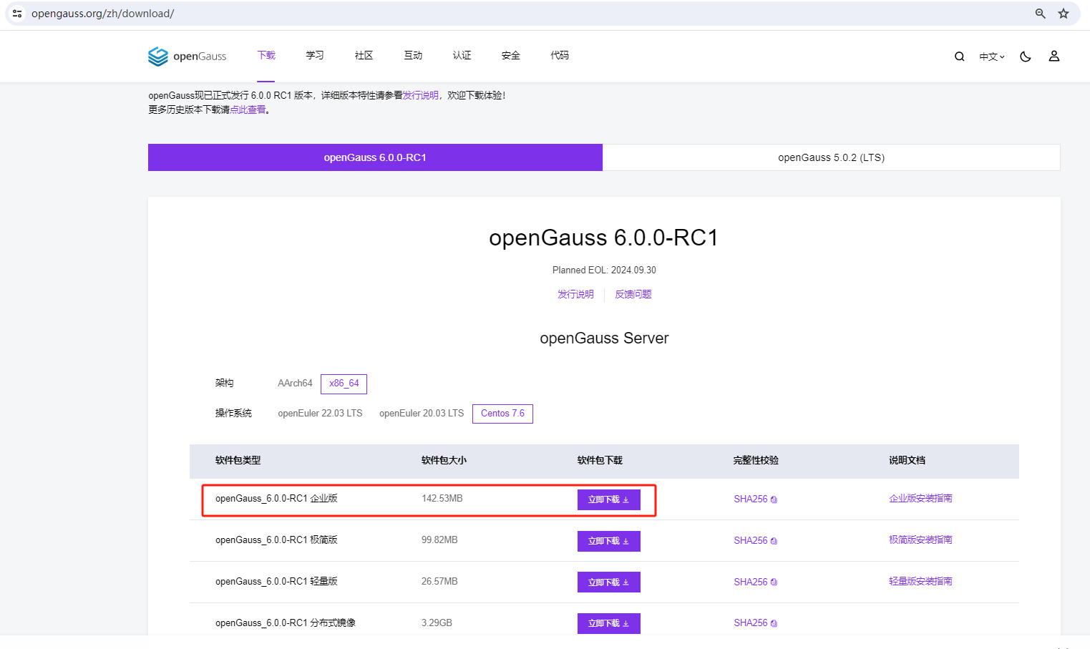The width and height of the screenshot is (1090, 649).
Task: Click package name openGauss_6.0.0-RC1 分布式镜像
Action: pos(286,623)
